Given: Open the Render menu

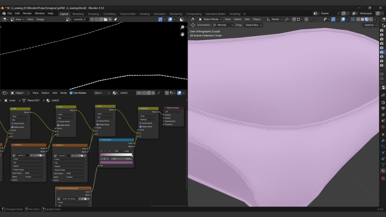Looking at the screenshot, I should coord(27,13).
